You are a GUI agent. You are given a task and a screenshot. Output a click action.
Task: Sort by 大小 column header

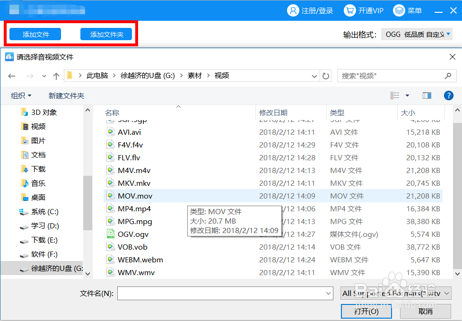(x=408, y=113)
